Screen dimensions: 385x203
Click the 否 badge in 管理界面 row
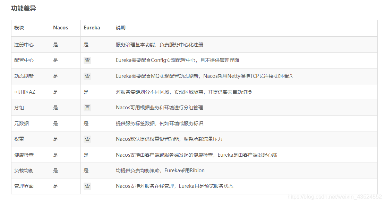point(87,186)
